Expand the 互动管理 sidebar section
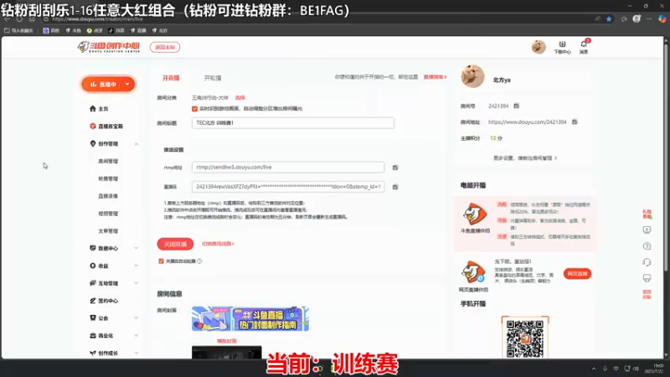 (136, 283)
